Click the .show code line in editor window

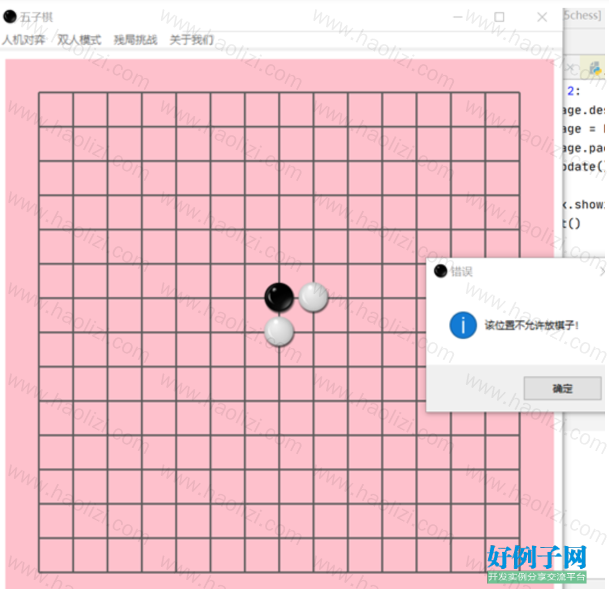coord(584,204)
